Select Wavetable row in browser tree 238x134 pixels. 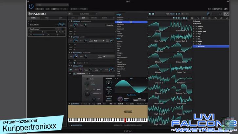point(211,47)
